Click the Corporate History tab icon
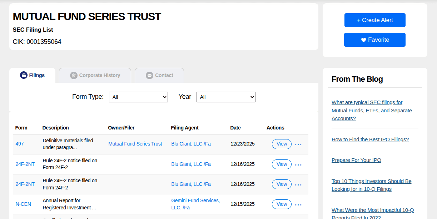Screen dimensions: 437x219 click(x=74, y=75)
